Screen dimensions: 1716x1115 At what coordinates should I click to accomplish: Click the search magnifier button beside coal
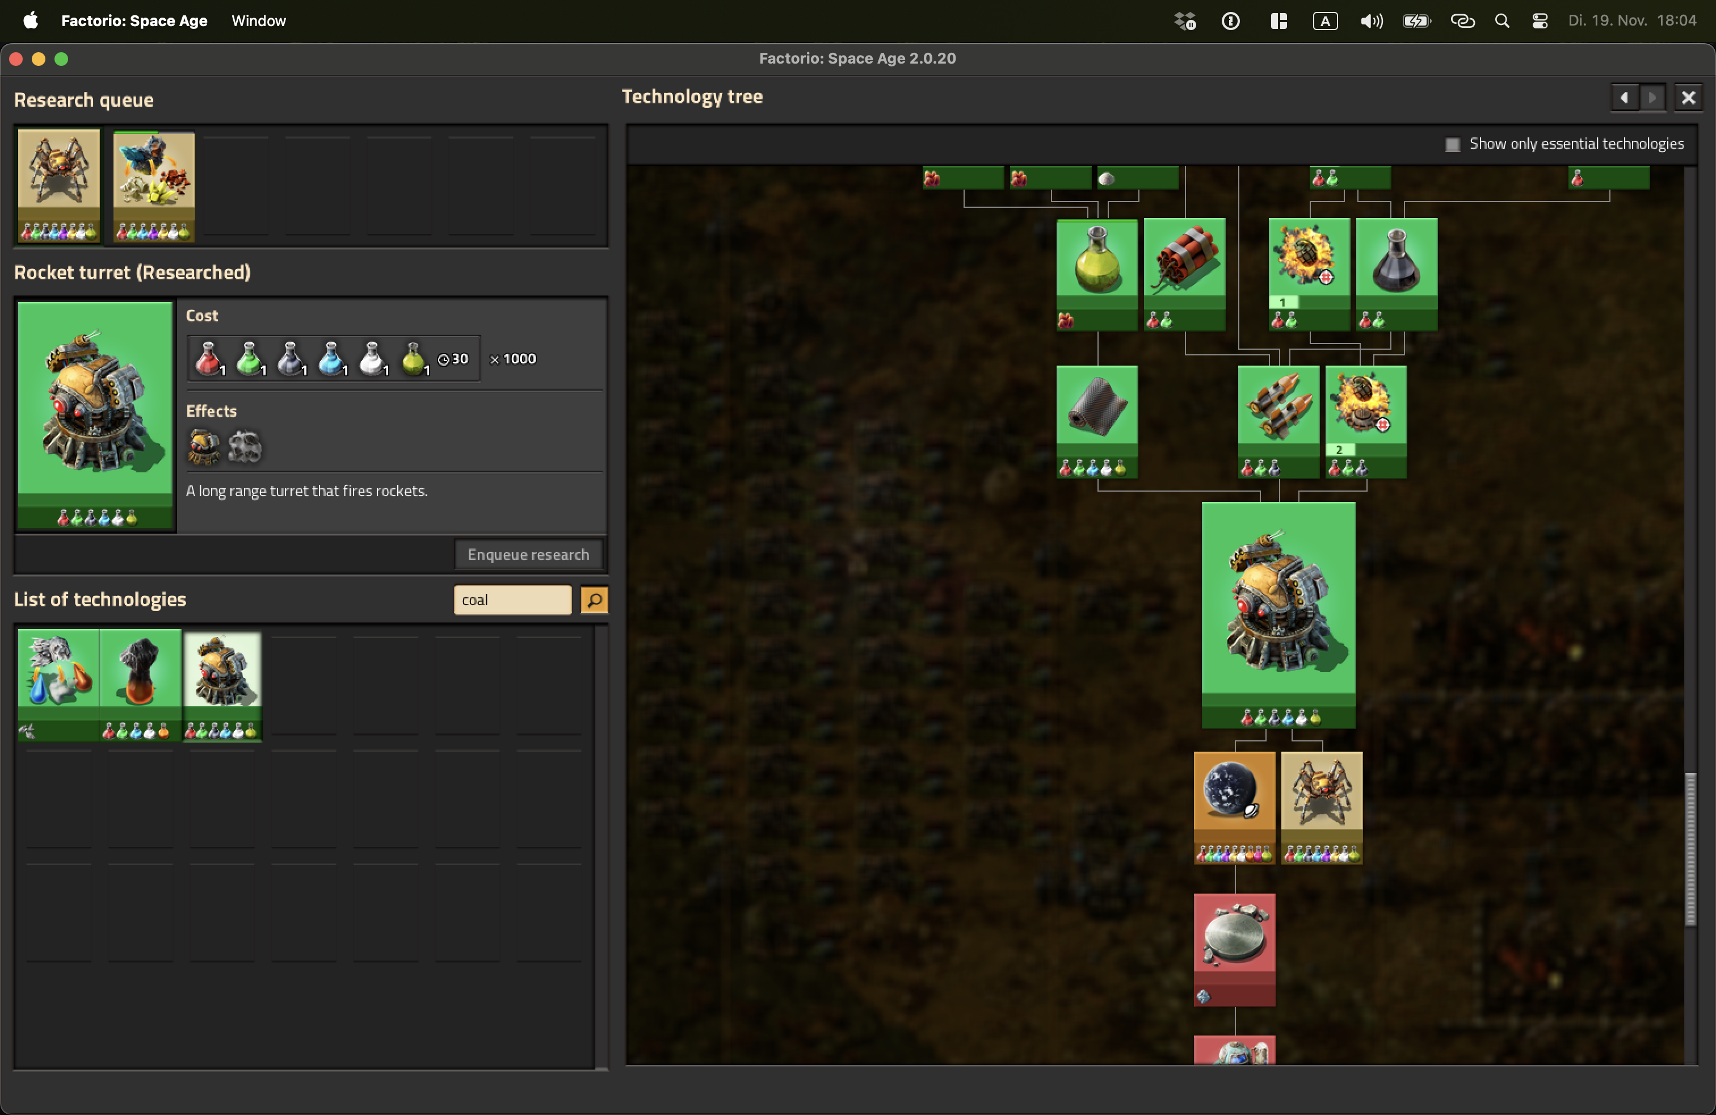[x=594, y=600]
